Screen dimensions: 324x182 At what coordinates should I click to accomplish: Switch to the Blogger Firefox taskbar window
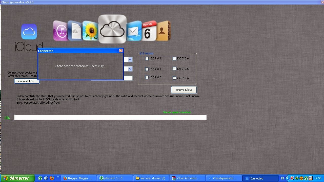click(x=79, y=178)
